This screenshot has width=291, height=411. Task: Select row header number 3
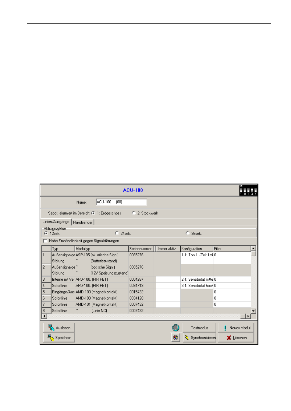click(46, 279)
